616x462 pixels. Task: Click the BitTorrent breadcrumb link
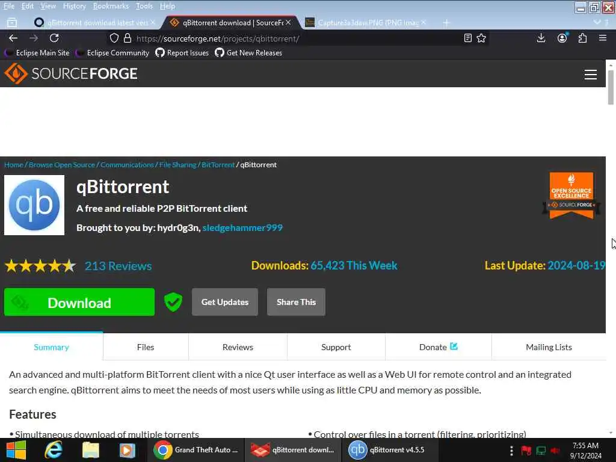(218, 165)
